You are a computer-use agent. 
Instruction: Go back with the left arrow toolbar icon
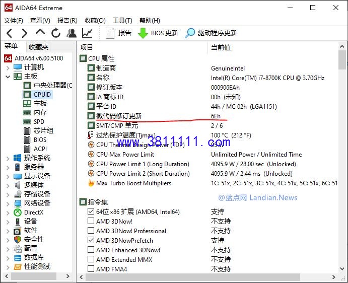tap(10, 33)
